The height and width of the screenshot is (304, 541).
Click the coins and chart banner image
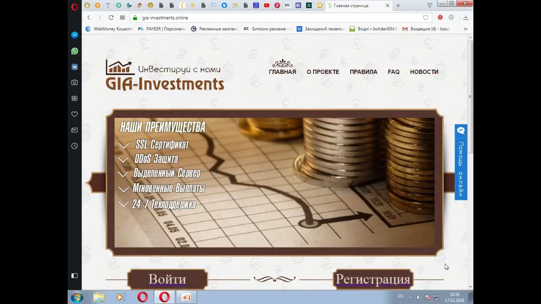(x=274, y=182)
